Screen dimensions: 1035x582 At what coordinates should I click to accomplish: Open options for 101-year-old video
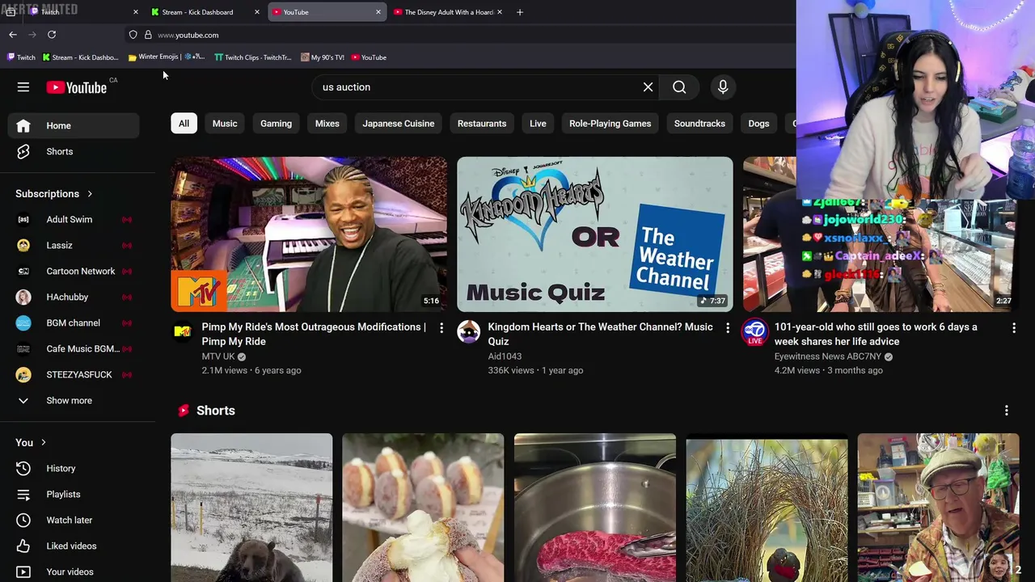point(1013,327)
